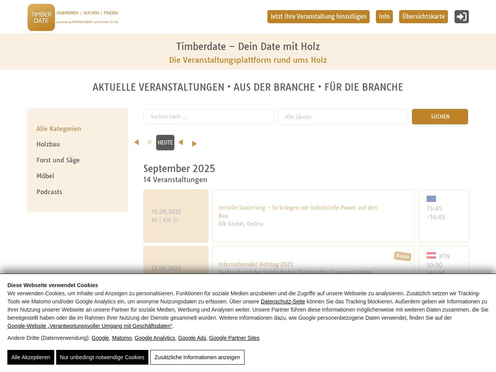496x372 pixels.
Task: Click the EU flag icon on first event
Action: click(x=431, y=199)
